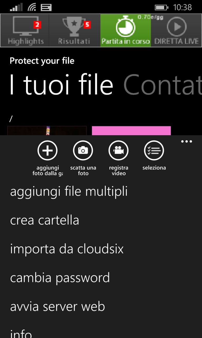Choose importa da cloudsix menu item
The image size is (202, 338).
pos(67,249)
